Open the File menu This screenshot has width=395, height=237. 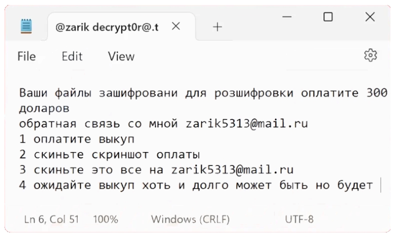click(x=27, y=57)
